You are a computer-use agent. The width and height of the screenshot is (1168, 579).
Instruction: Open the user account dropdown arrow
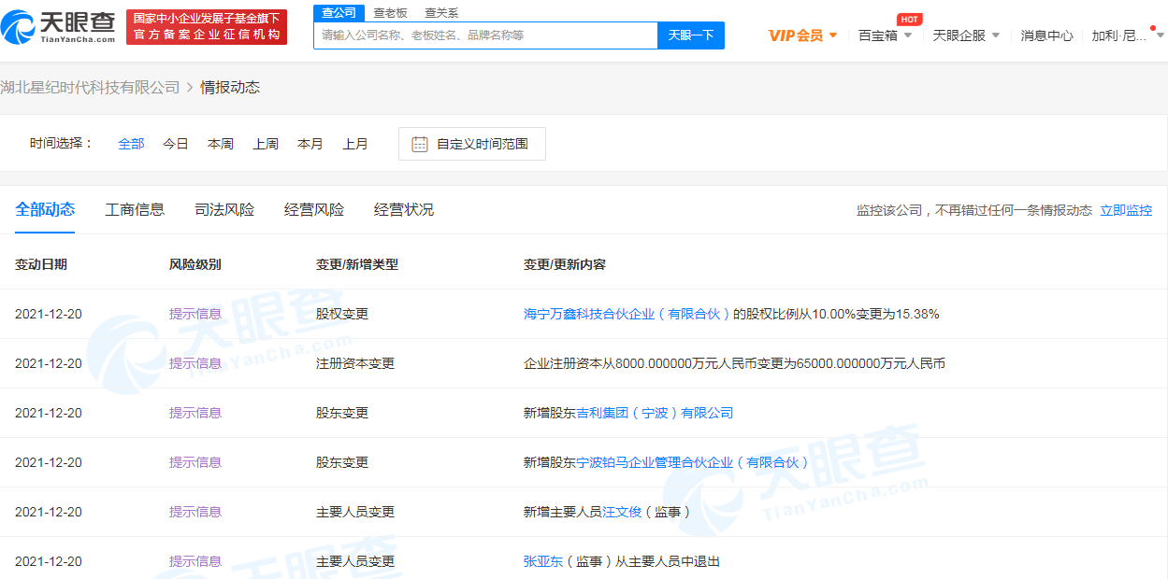1160,35
